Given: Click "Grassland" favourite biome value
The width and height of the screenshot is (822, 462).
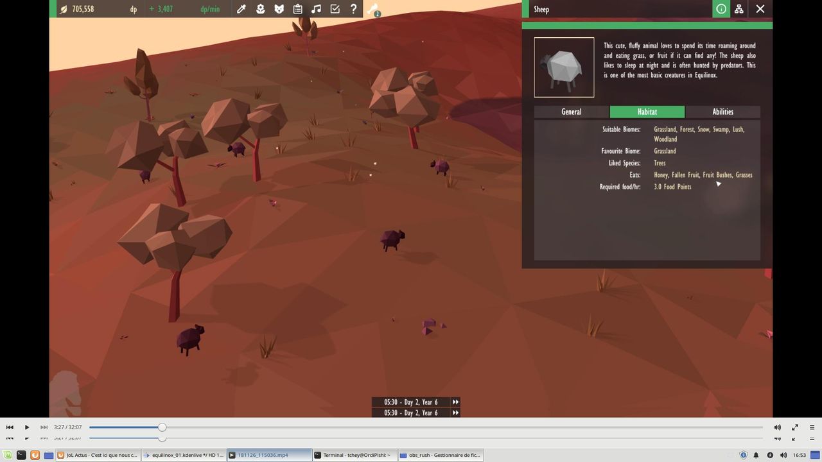Looking at the screenshot, I should [665, 151].
